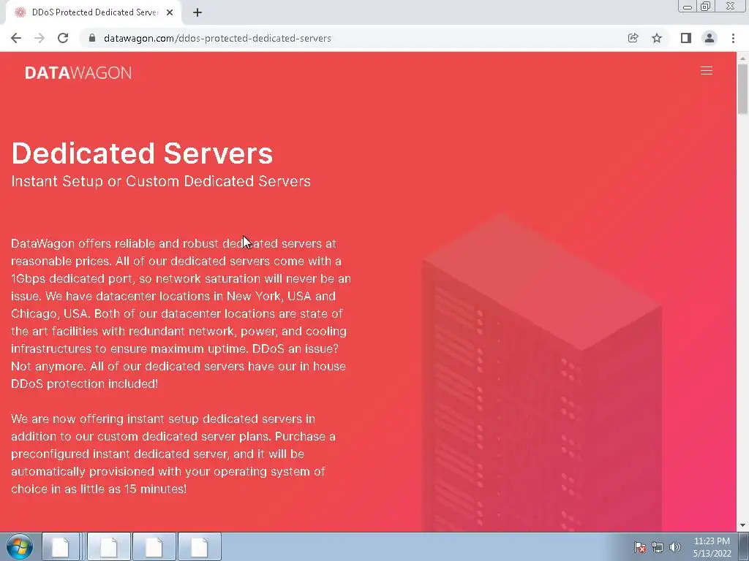749x561 pixels.
Task: Click the scrollbar down arrow
Action: 742,525
